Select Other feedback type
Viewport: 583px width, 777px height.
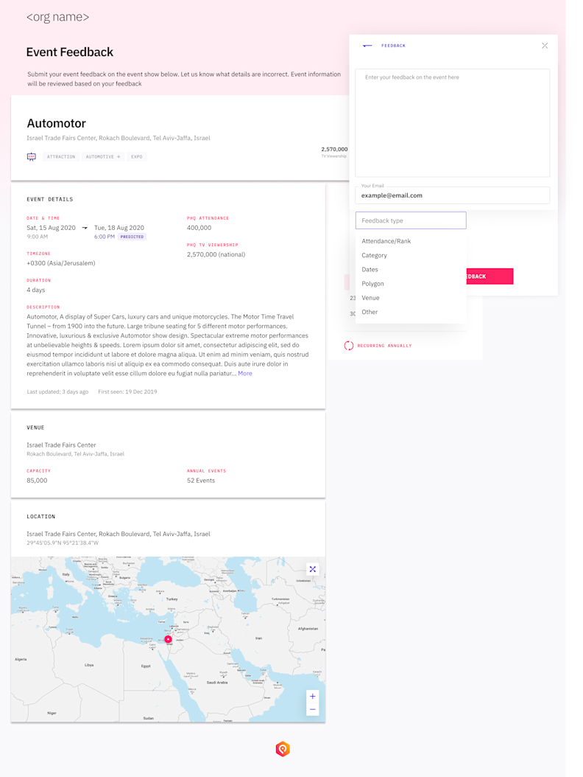coord(370,312)
